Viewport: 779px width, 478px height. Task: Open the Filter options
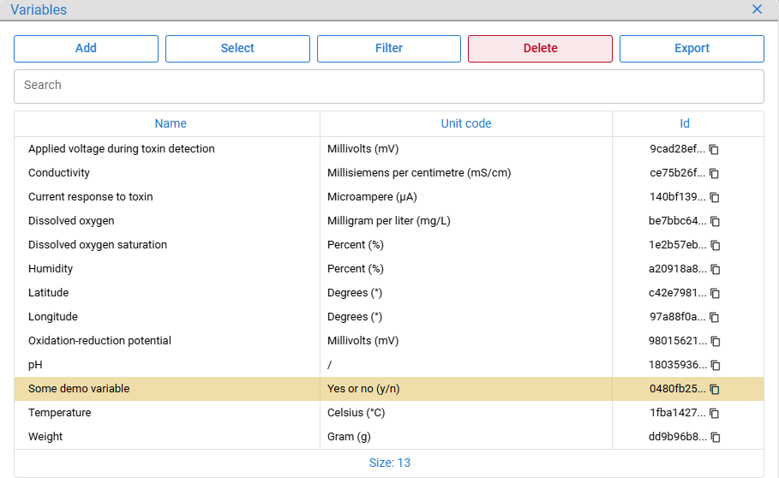[389, 49]
